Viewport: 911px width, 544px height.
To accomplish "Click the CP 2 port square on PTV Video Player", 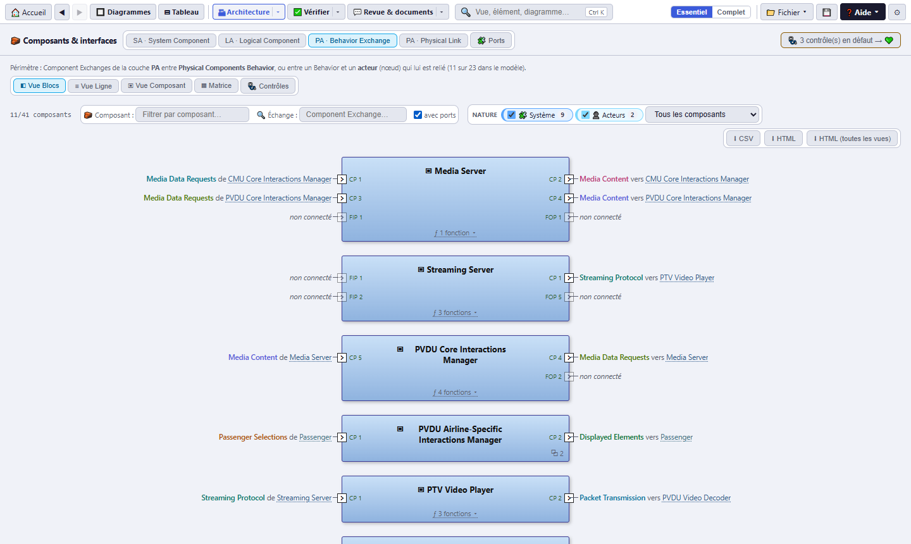I will pos(569,498).
